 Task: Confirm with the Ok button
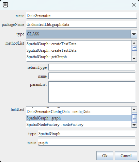105,156
